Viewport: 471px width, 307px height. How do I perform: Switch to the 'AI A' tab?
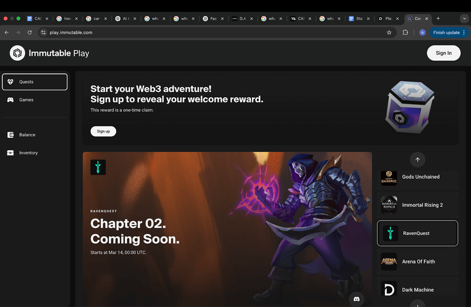pyautogui.click(x=125, y=19)
